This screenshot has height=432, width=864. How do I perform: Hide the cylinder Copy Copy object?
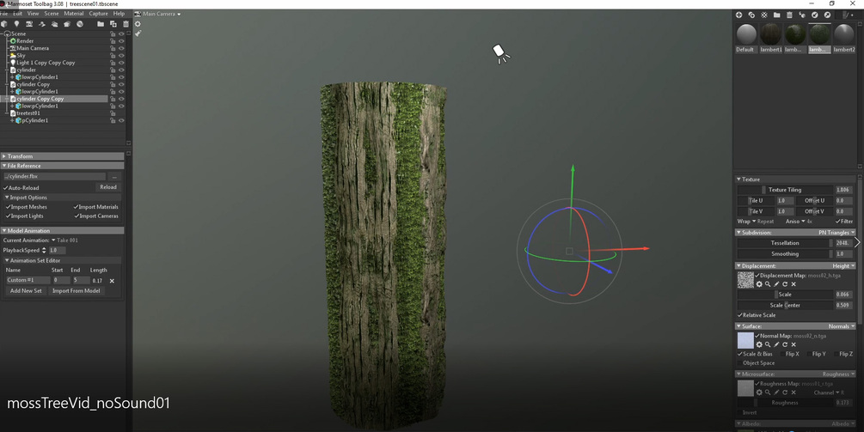pos(121,99)
